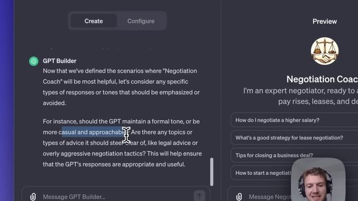Viewport: 358px width, 201px height.
Task: Switch to the Create tab
Action: click(x=93, y=21)
